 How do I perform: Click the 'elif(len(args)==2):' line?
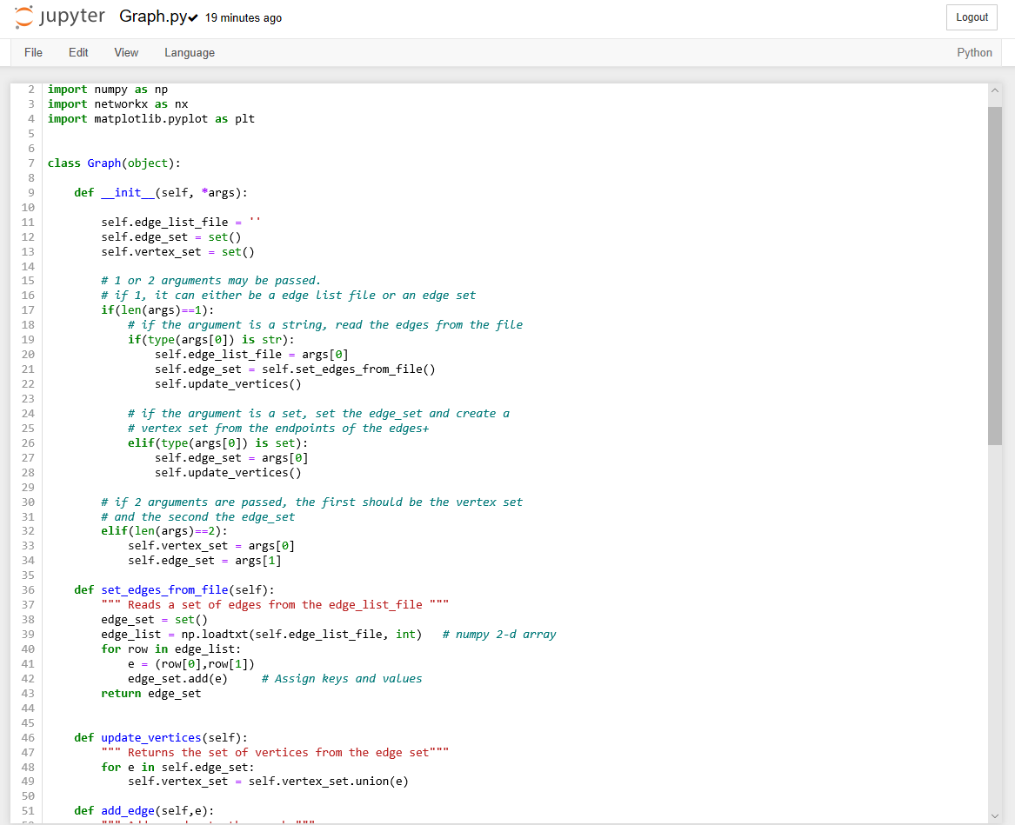(x=164, y=531)
